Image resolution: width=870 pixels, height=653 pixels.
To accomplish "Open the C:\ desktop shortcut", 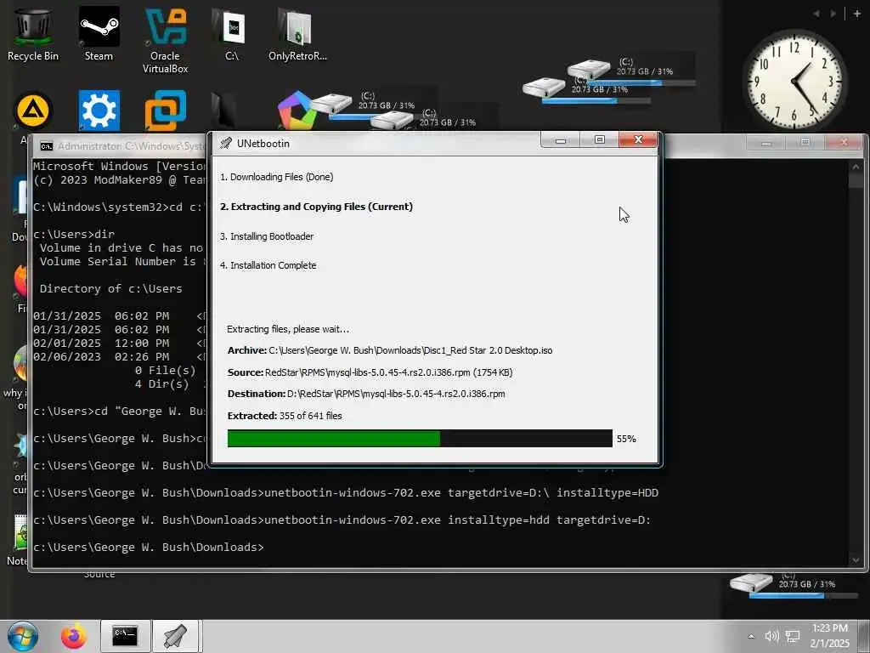I will (232, 34).
